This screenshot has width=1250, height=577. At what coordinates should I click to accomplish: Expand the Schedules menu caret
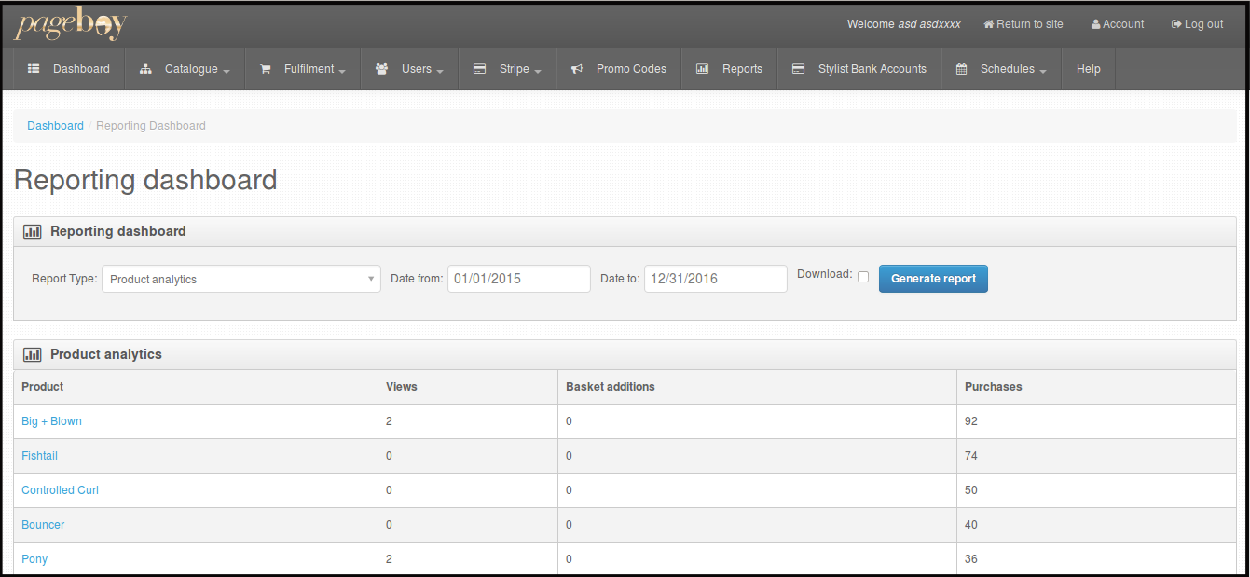[1043, 71]
